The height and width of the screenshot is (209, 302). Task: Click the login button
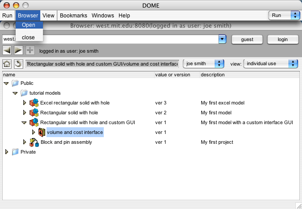point(283,39)
